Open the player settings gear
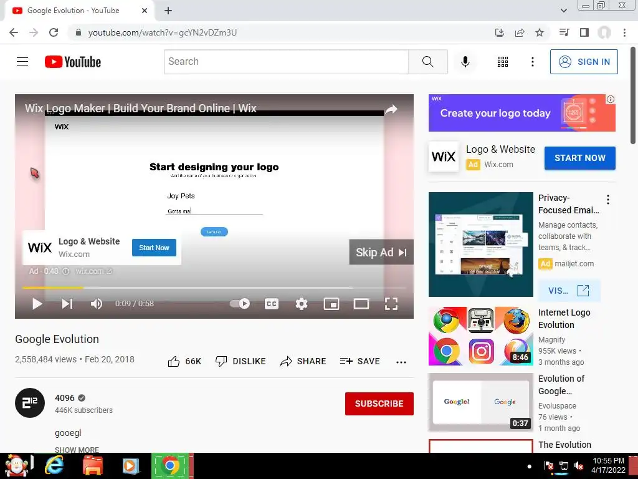The image size is (638, 479). pyautogui.click(x=302, y=304)
